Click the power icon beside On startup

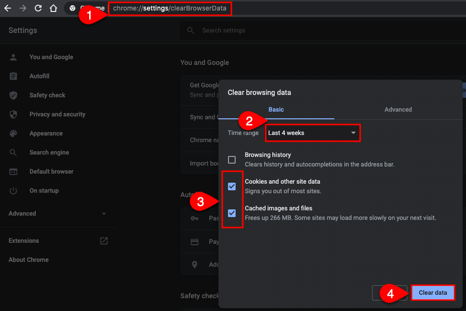13,191
